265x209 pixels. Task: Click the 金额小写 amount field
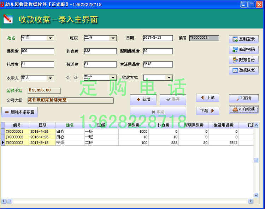click(x=44, y=90)
